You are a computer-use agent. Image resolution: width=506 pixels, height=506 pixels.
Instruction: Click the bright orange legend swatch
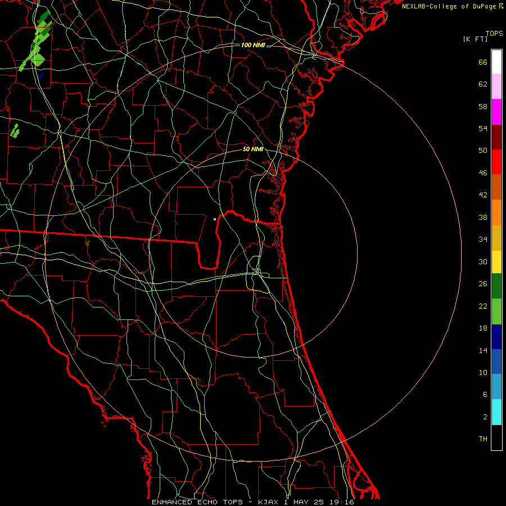[496, 213]
